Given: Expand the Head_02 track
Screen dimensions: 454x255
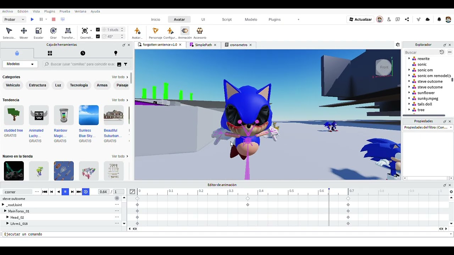Looking at the screenshot, I should (x=7, y=217).
